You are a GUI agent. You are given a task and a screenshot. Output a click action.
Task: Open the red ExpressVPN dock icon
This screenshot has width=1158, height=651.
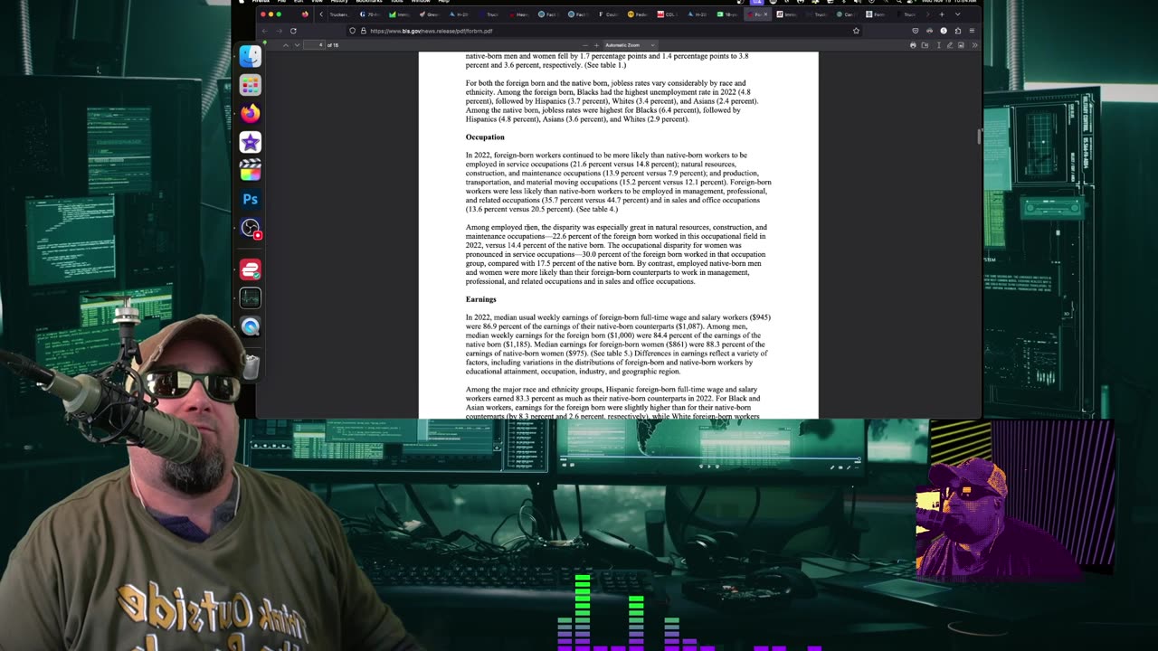coord(251,269)
